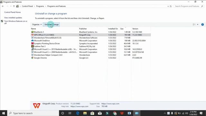Screen dimensions: 206x116
Task: Click the Wondershare Helper Compact icon
Action: point(33,55)
